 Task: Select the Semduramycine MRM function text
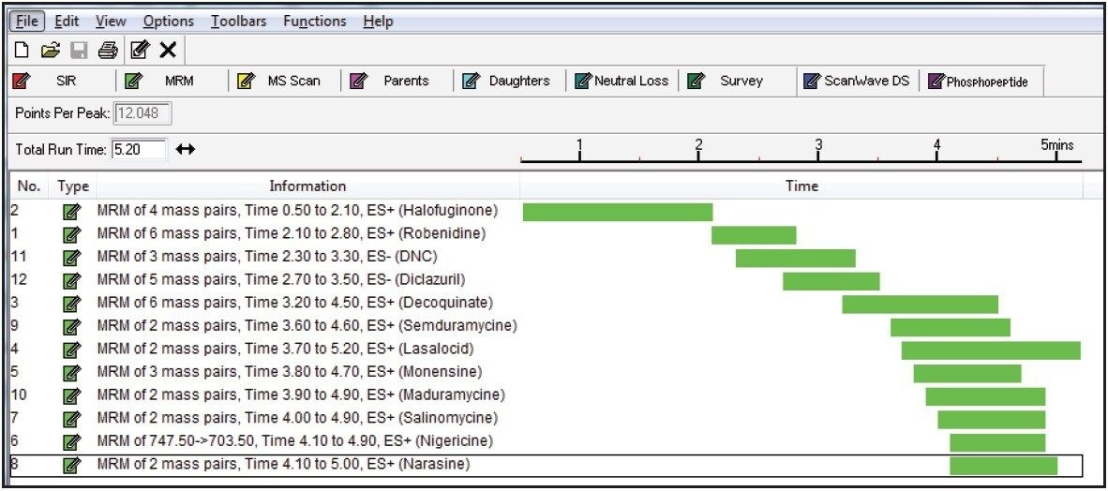coord(307,326)
